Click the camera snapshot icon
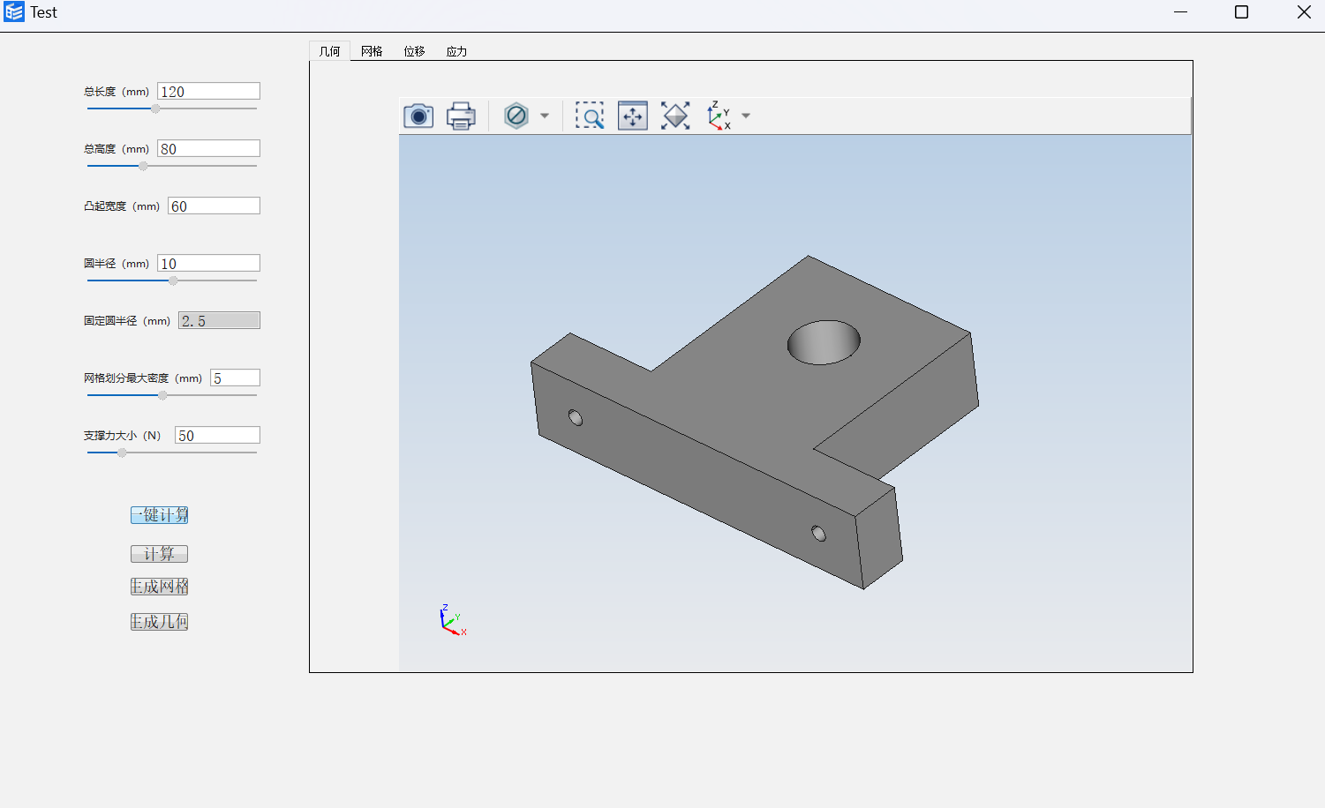The image size is (1325, 808). (418, 116)
